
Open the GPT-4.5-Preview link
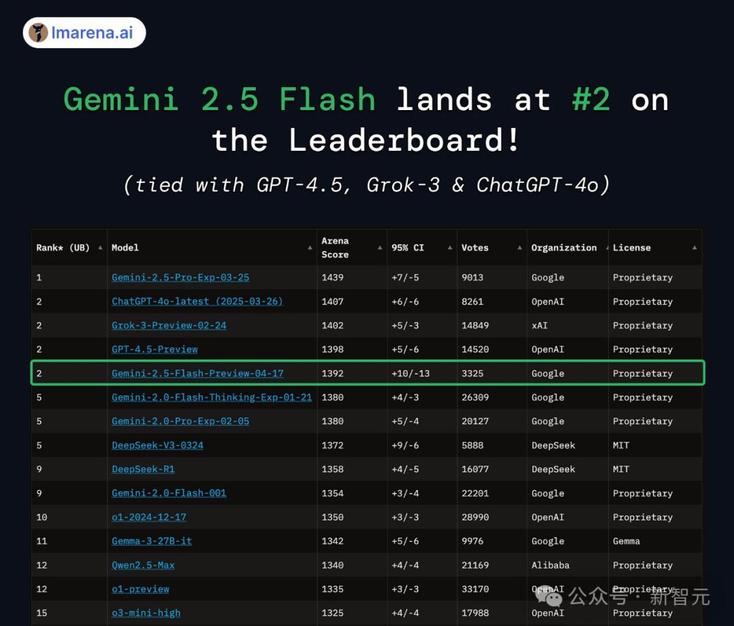pos(154,349)
